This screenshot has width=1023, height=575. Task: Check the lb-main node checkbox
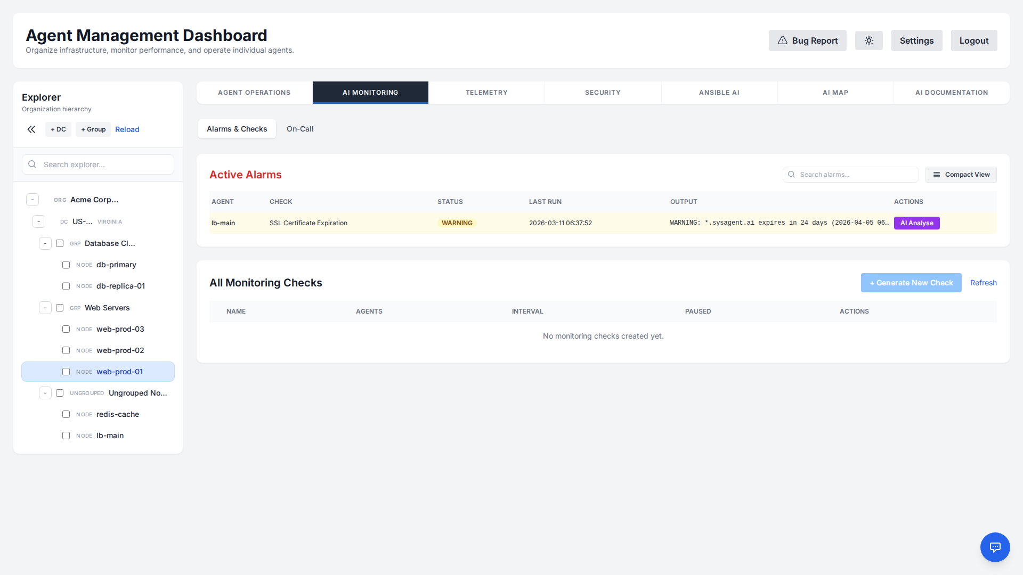[x=66, y=436]
